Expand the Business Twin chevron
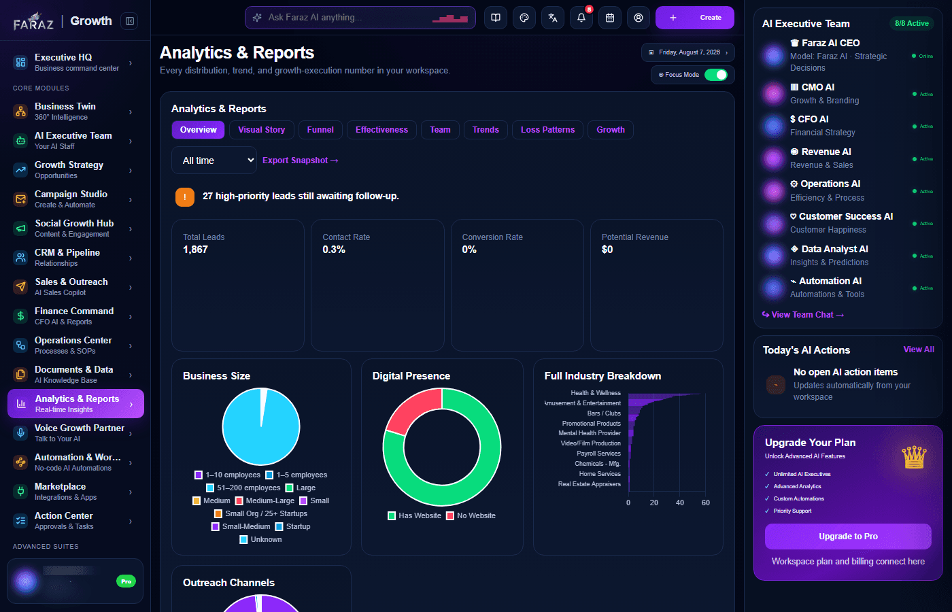Image resolution: width=952 pixels, height=612 pixels. point(131,112)
